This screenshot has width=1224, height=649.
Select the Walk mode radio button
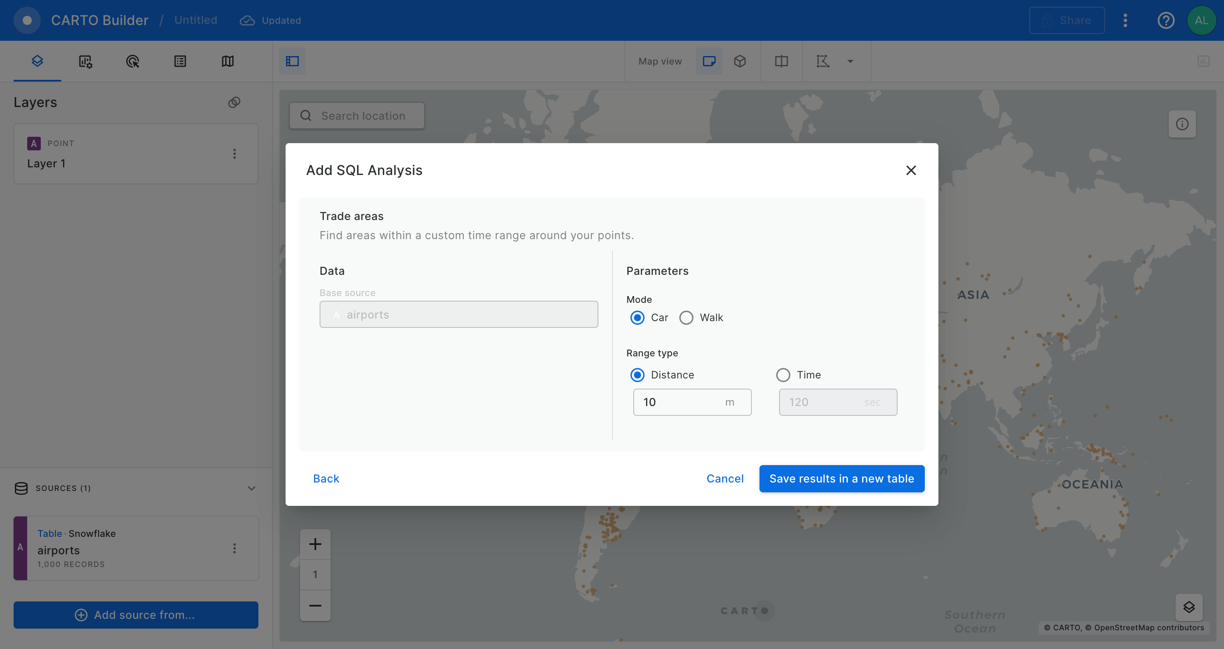tap(686, 318)
